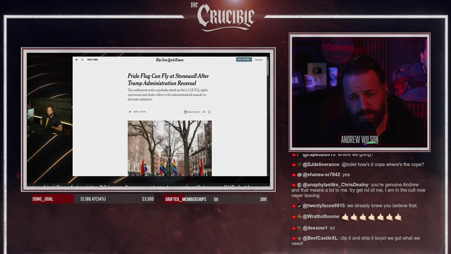Click avatar beside @anaphylastiks_ChrisDealny
The image size is (451, 254).
(x=299, y=185)
